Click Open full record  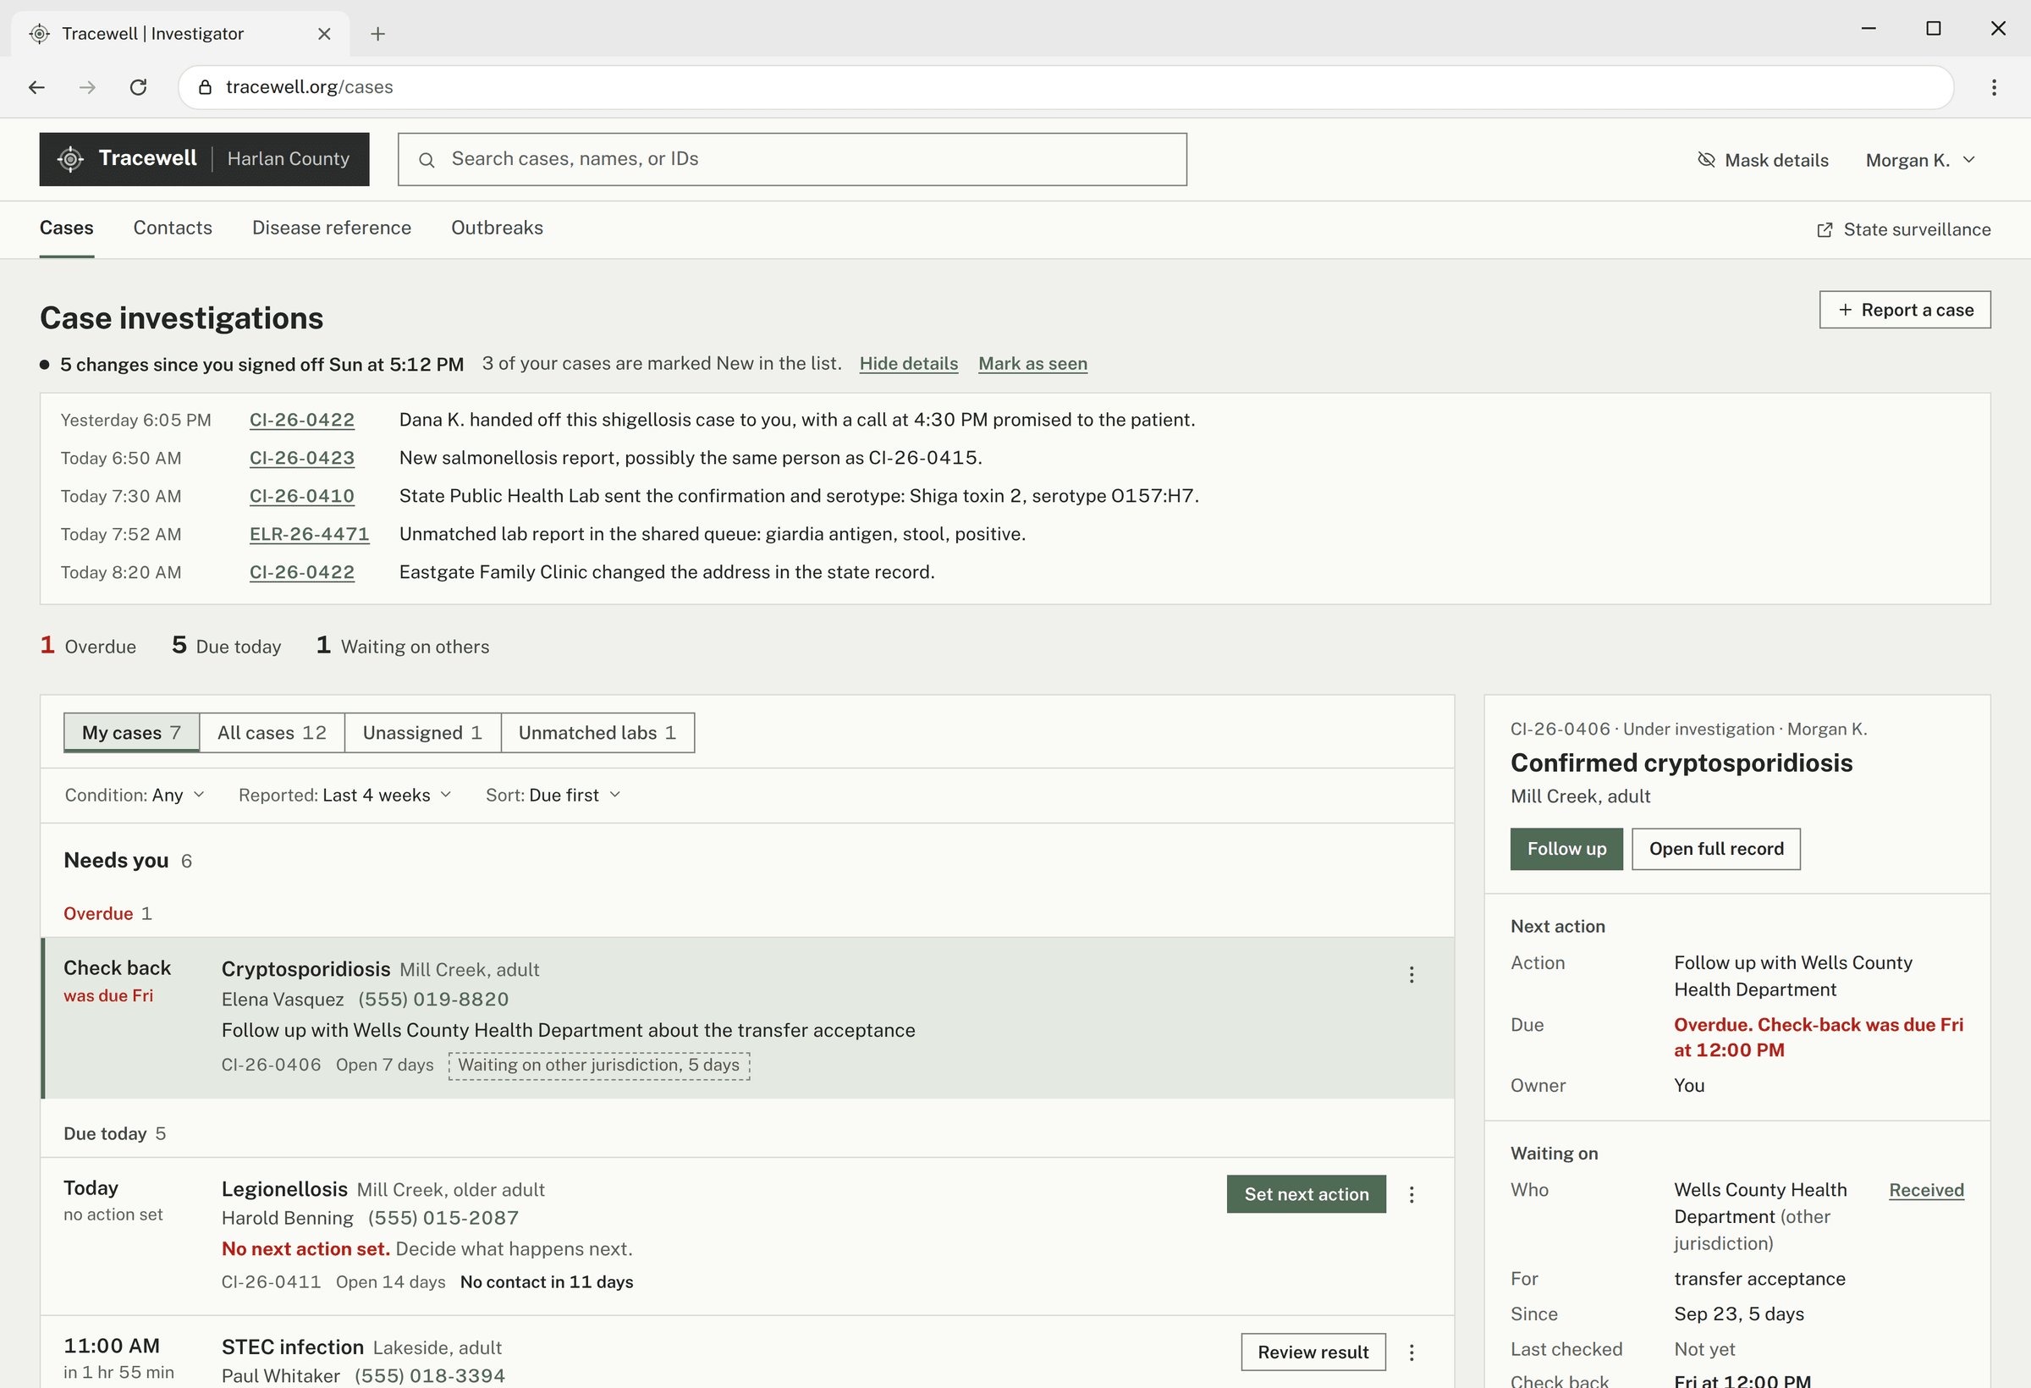coord(1716,850)
